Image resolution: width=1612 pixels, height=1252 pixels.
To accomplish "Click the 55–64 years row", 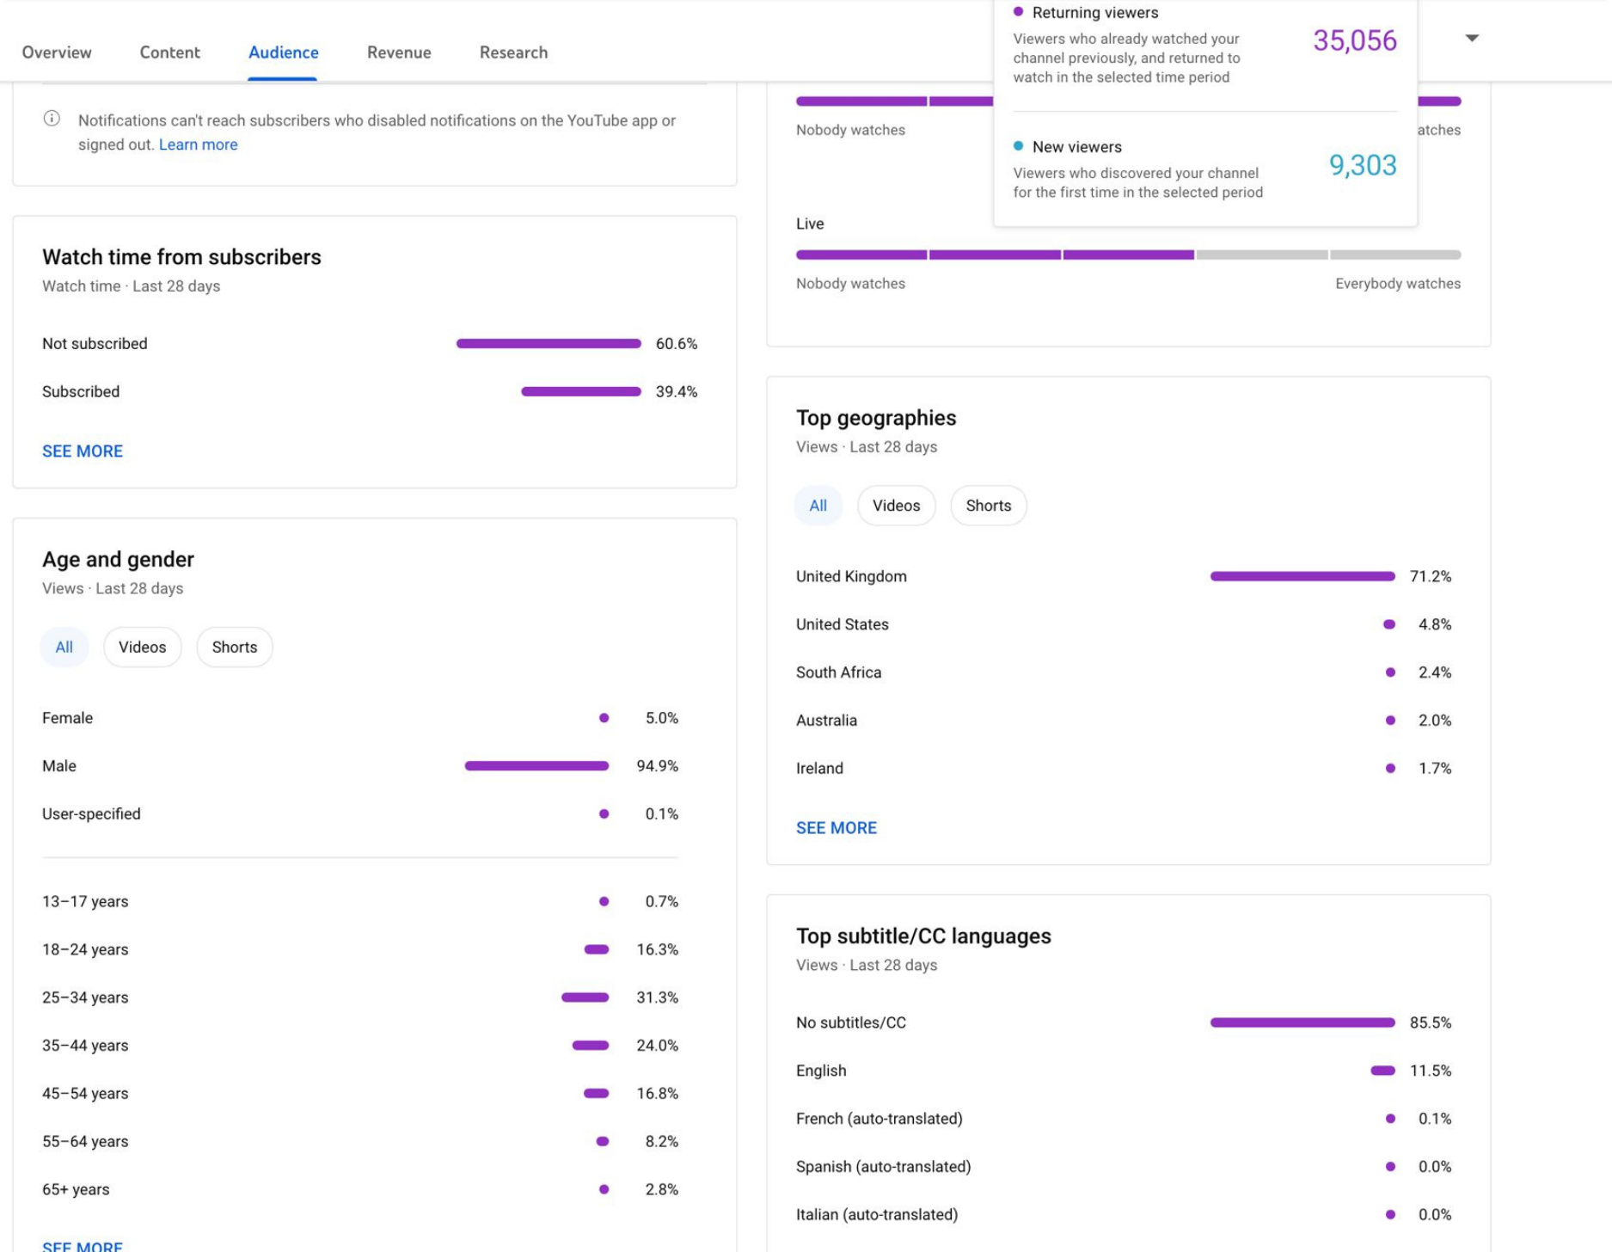I will pyautogui.click(x=360, y=1141).
